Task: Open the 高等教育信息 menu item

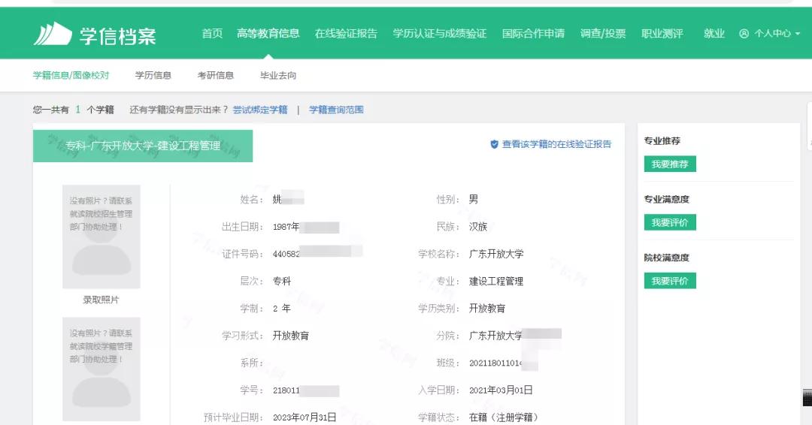Action: pos(268,34)
